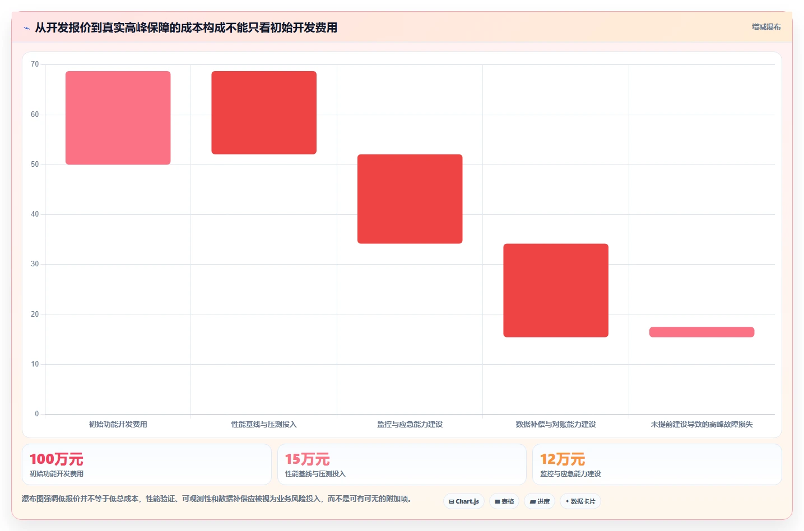Click y-axis tick value 60

pos(35,115)
